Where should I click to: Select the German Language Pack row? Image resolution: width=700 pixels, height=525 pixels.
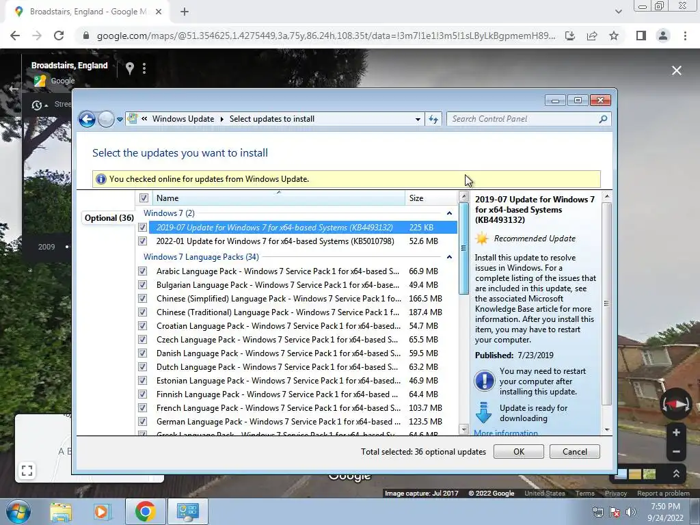(297, 421)
